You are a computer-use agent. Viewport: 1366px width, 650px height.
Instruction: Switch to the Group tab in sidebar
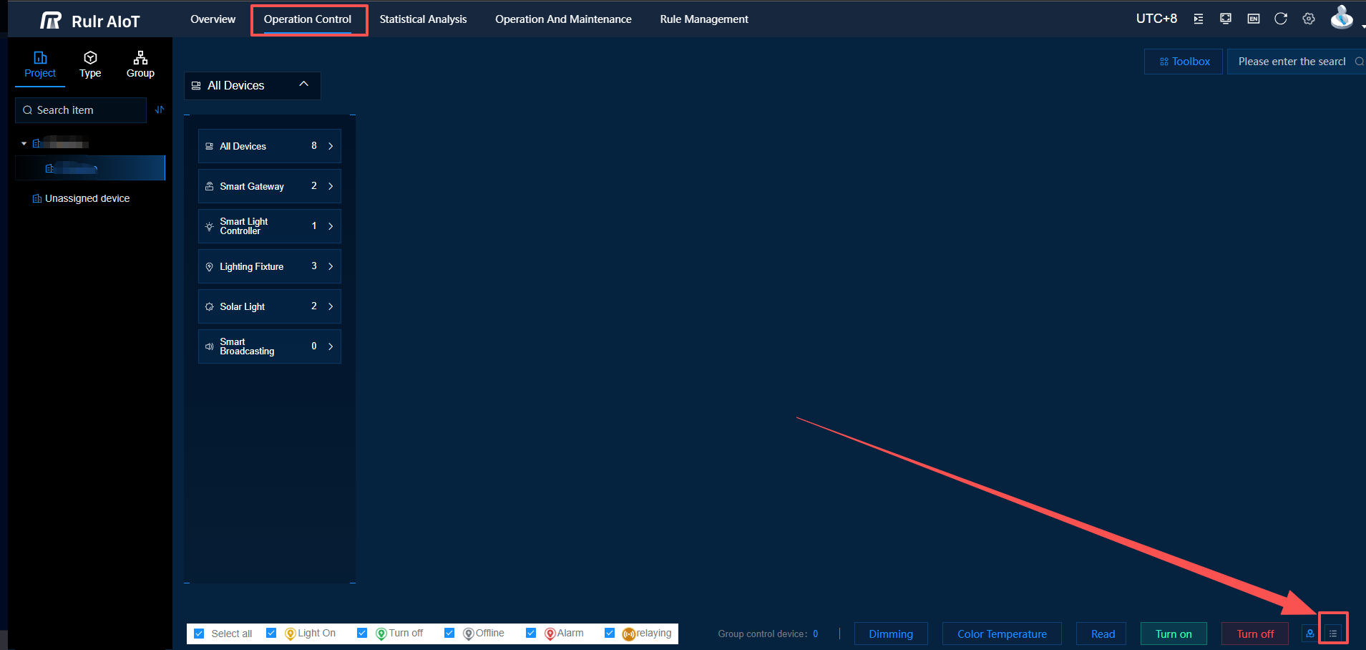click(140, 64)
